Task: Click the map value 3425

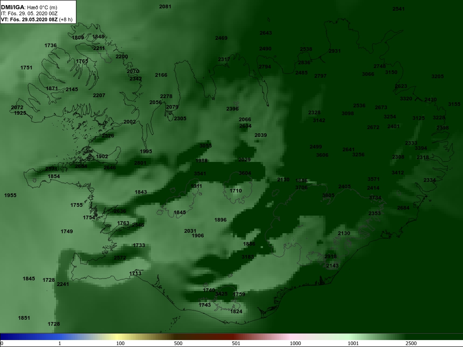Action: point(221,294)
